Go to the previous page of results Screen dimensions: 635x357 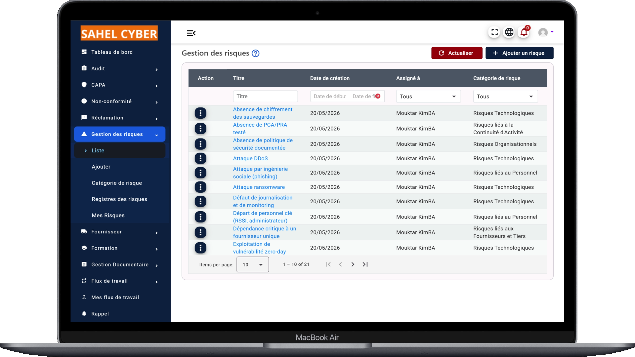(340, 264)
